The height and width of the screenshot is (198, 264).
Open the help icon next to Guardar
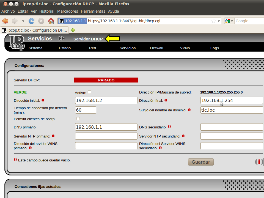258,162
